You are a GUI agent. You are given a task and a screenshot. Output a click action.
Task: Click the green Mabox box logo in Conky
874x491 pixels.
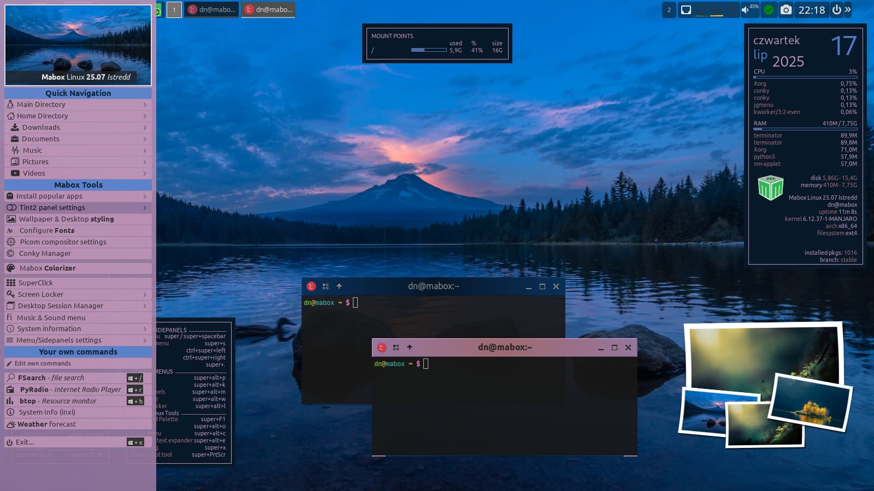770,188
